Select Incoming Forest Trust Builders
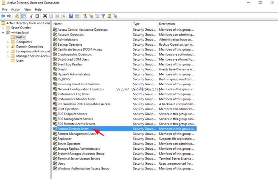The height and width of the screenshot is (179, 278). coord(125,84)
